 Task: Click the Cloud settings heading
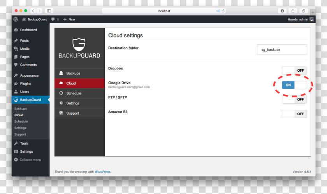[x=125, y=35]
